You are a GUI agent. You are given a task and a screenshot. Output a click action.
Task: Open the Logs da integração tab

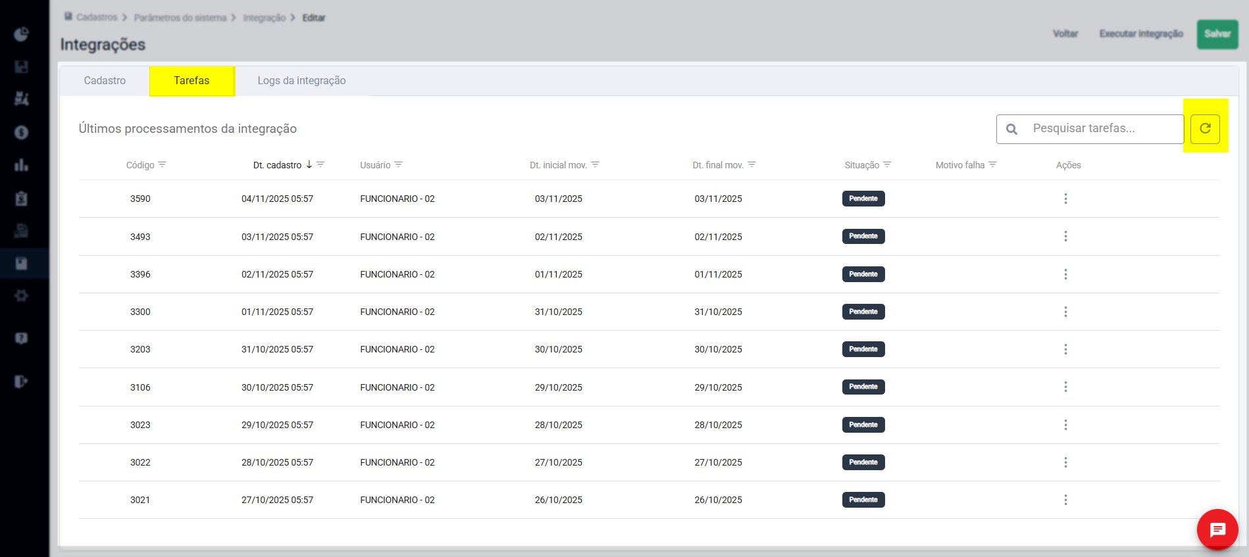[301, 80]
